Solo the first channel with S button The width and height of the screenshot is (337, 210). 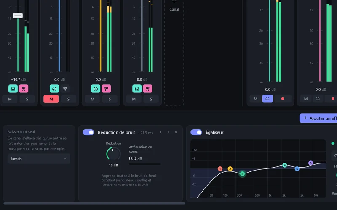27,99
